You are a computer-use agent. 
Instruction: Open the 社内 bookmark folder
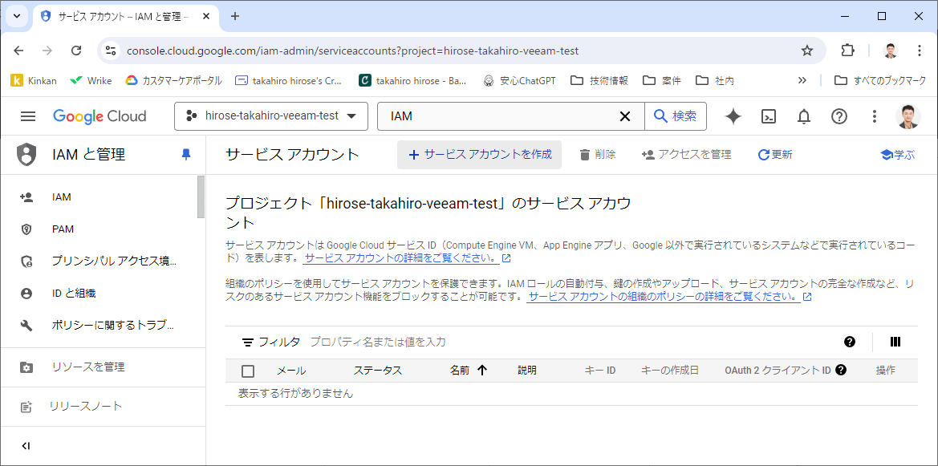(x=716, y=80)
